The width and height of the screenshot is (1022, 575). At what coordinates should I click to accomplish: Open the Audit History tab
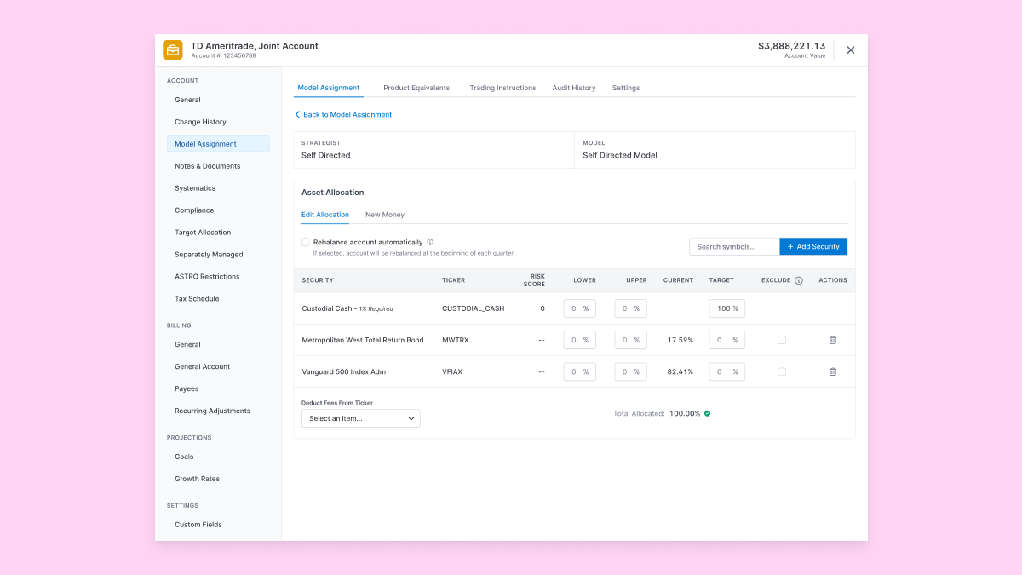[574, 88]
